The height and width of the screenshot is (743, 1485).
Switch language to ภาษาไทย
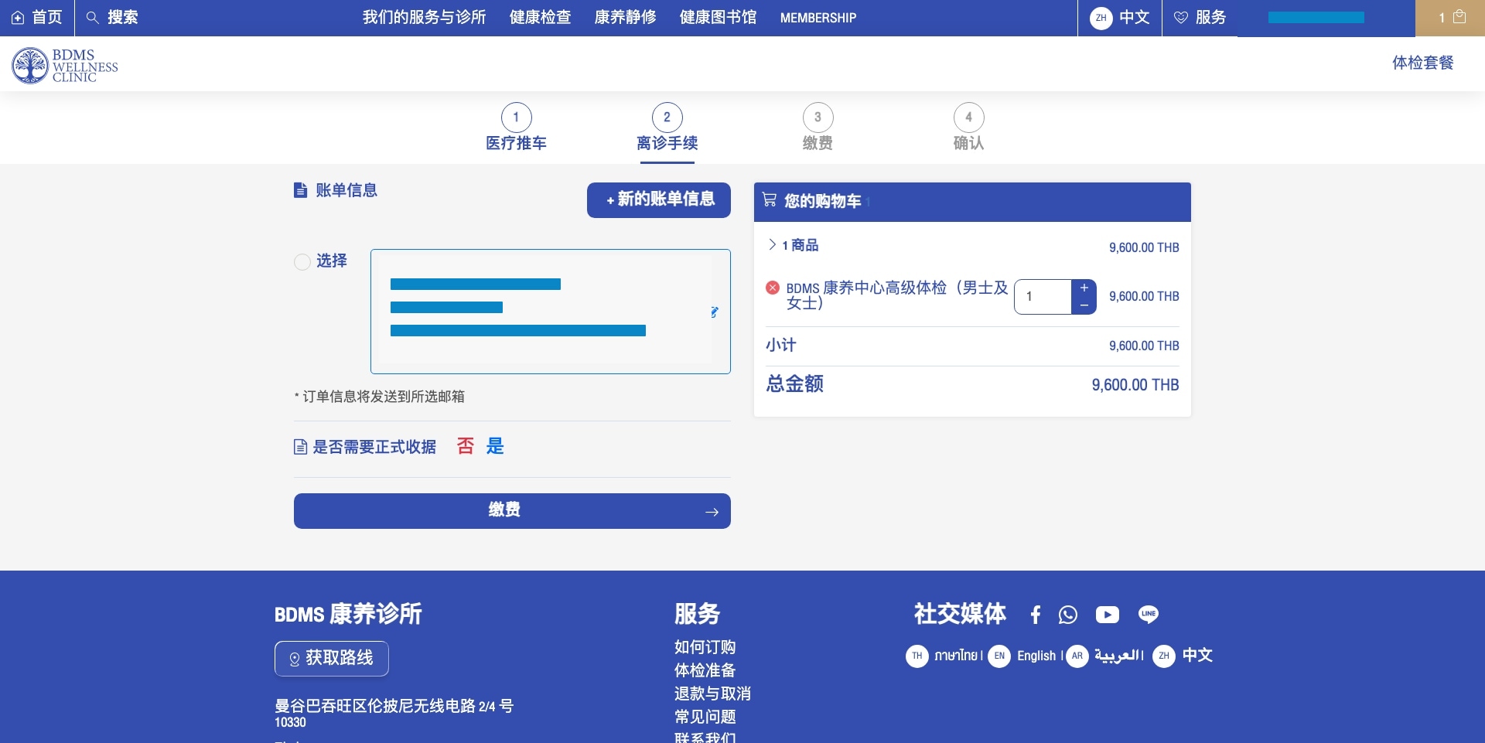click(956, 656)
